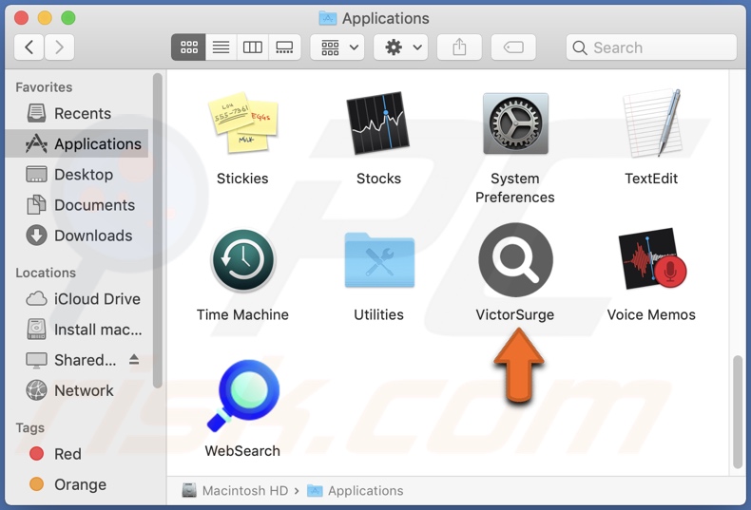This screenshot has height=510, width=751.
Task: Click the System Preferences name label
Action: tap(515, 188)
